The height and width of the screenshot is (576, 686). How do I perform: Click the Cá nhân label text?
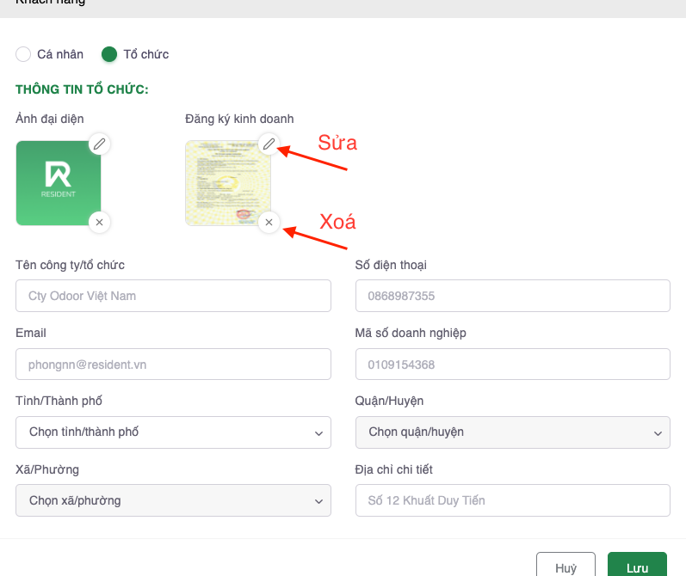[60, 54]
